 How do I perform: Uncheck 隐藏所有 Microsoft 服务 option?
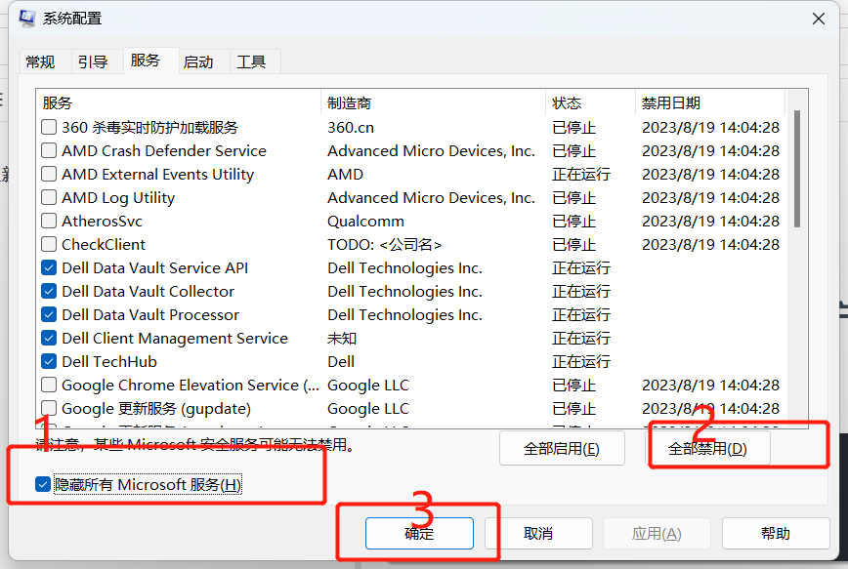(43, 484)
